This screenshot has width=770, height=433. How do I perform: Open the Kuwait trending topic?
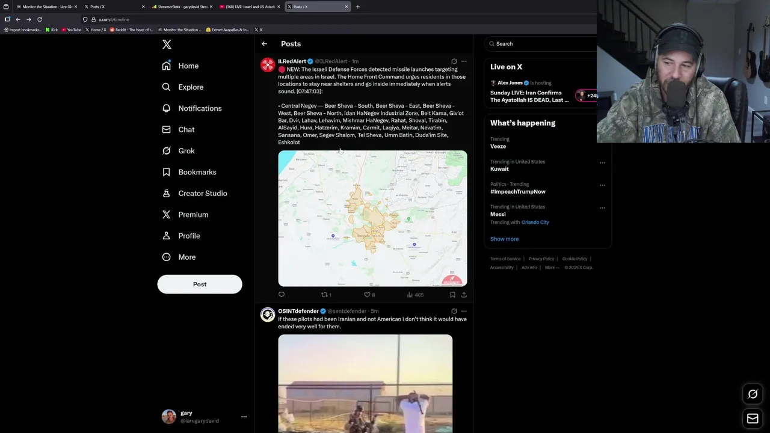coord(499,169)
